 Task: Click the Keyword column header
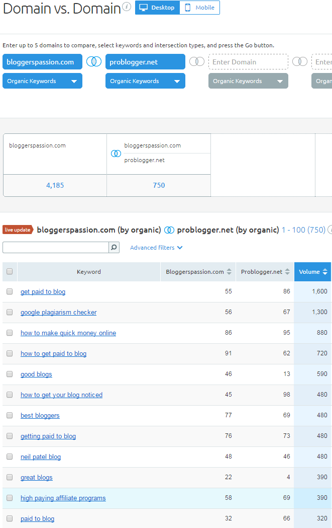(89, 272)
